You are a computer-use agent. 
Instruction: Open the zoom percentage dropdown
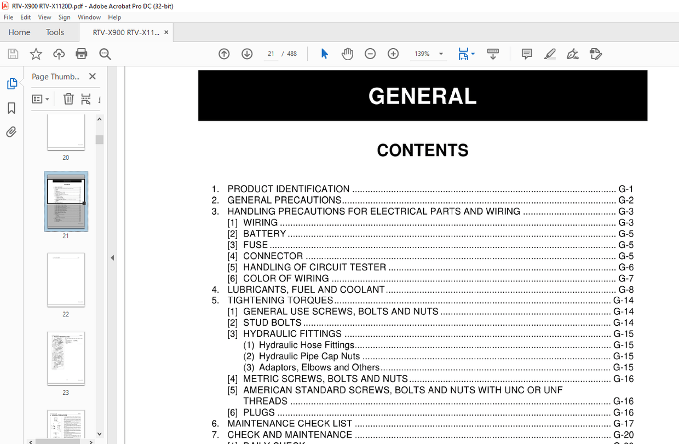coord(441,54)
